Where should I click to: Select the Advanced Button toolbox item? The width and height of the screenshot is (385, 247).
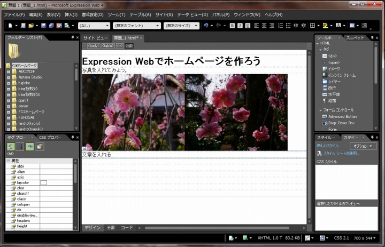pos(342,117)
